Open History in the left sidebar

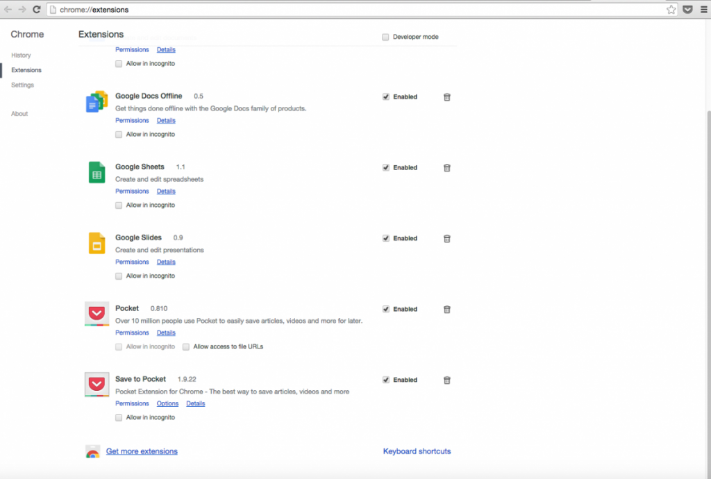(x=21, y=56)
